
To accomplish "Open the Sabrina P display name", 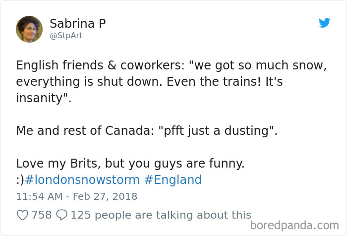I will (78, 23).
